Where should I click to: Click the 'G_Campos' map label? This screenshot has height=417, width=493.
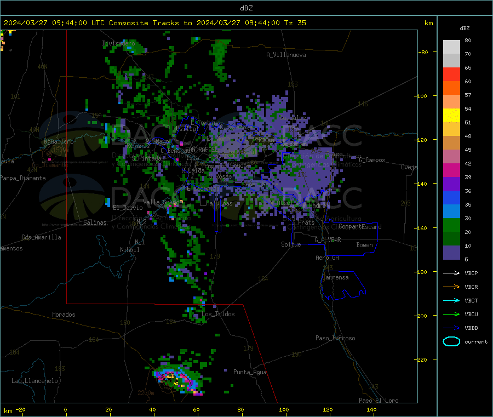pos(372,161)
